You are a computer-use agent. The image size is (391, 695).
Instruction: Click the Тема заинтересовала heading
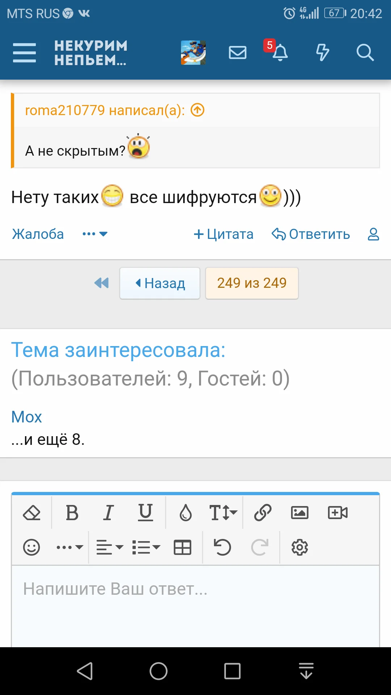click(x=118, y=350)
